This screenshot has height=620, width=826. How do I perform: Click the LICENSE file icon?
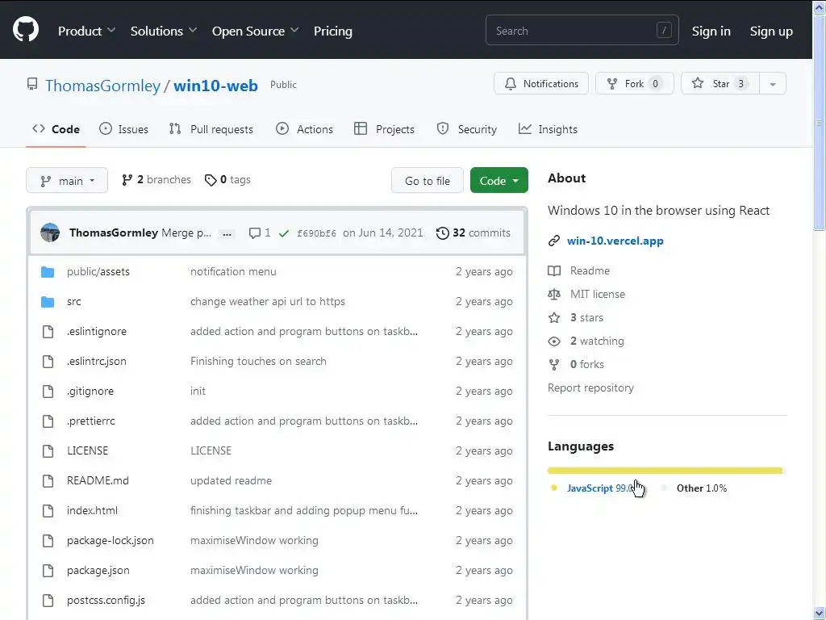(48, 450)
